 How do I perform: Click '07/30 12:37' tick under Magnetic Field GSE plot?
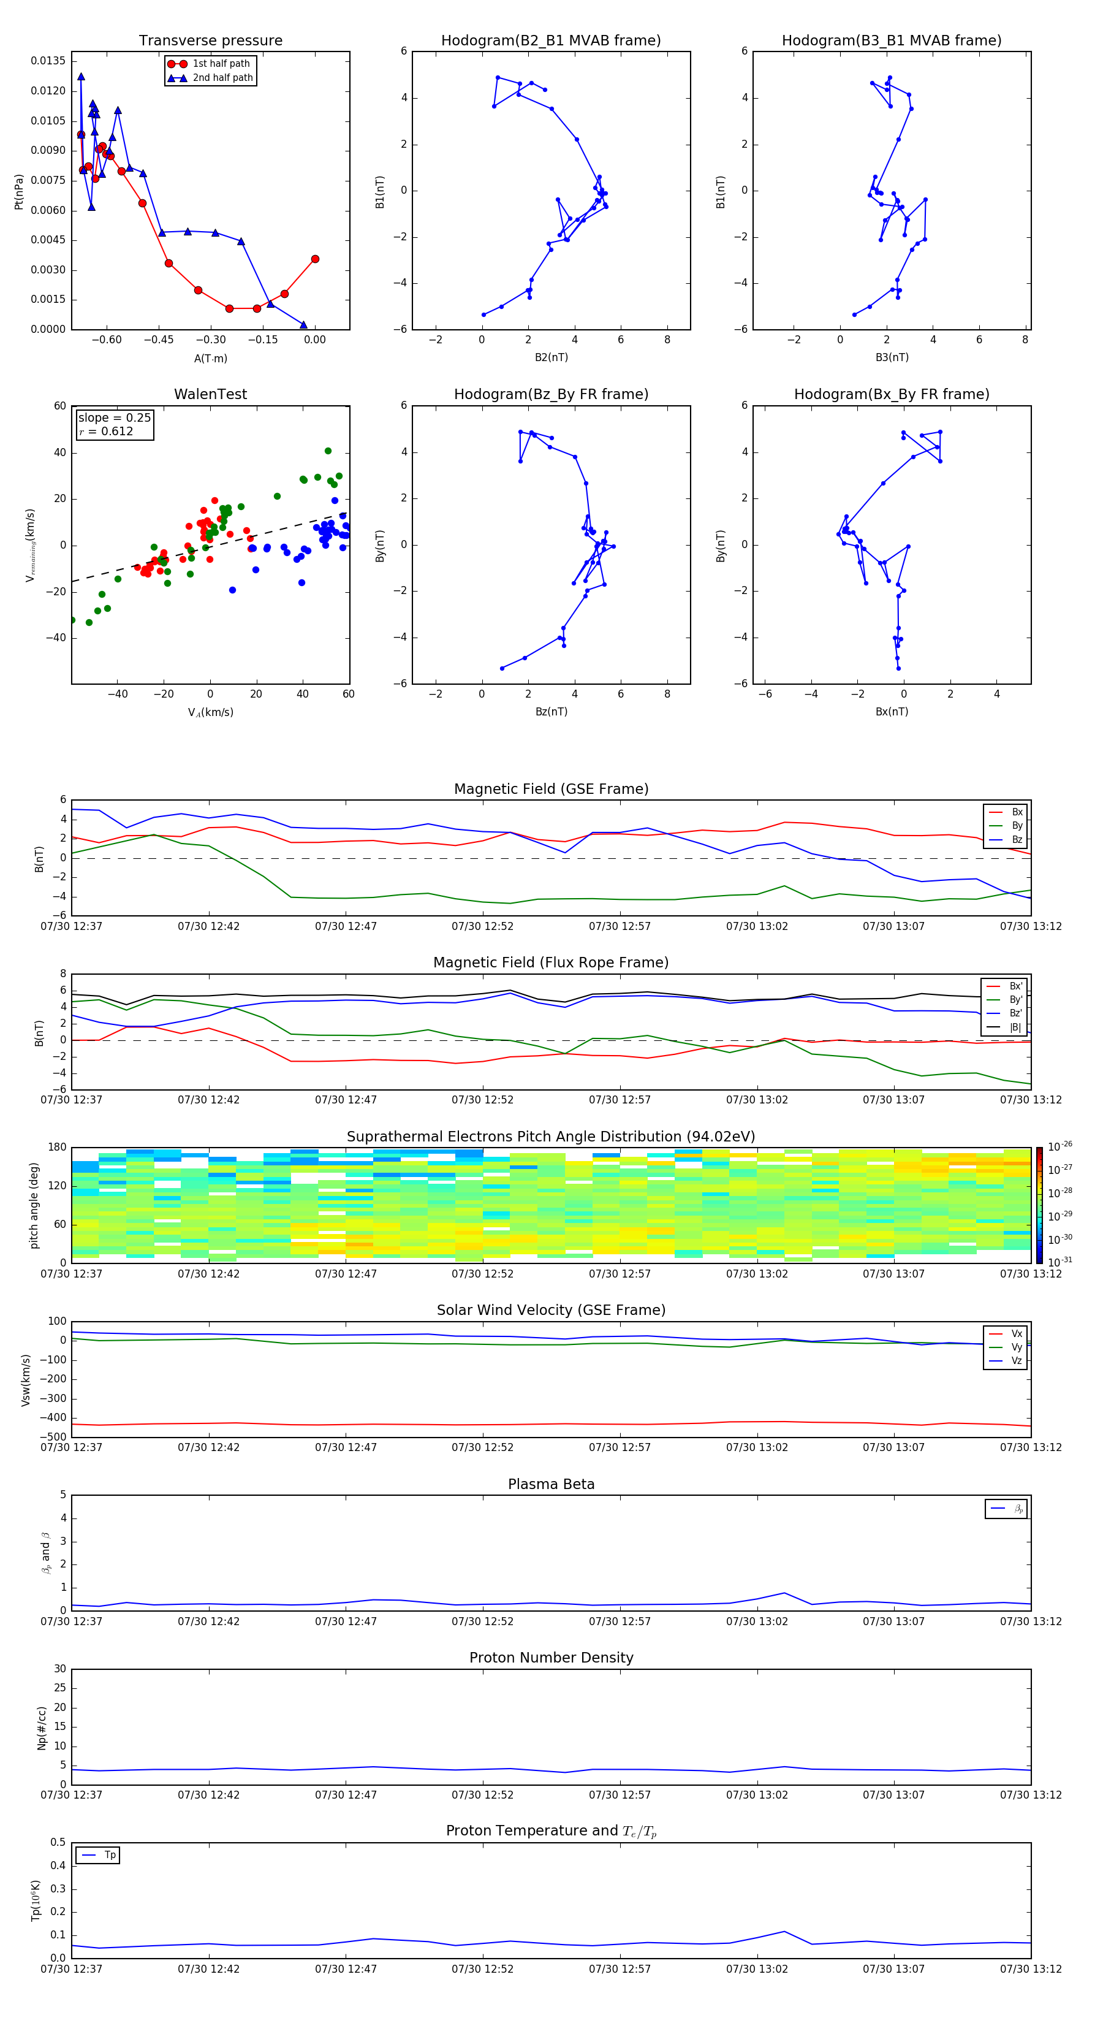coord(72,927)
